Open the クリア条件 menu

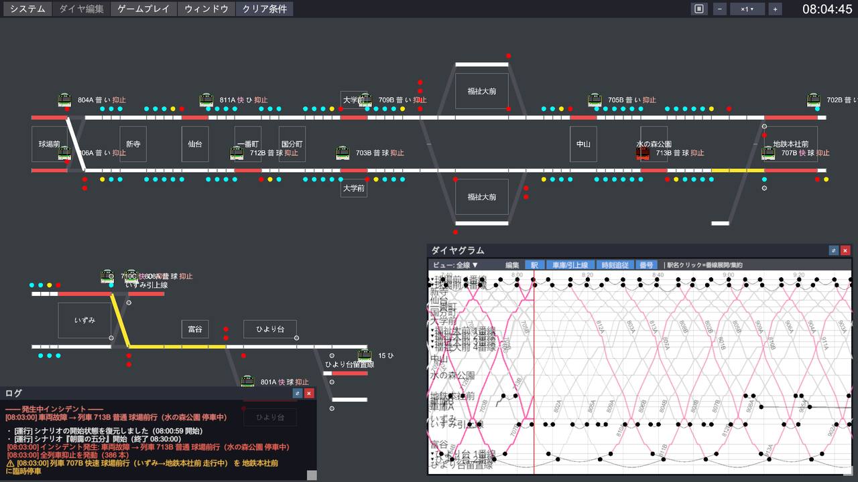(x=264, y=9)
